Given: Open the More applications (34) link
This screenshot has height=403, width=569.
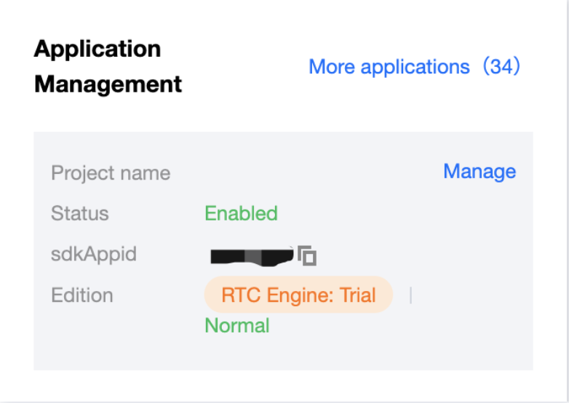Looking at the screenshot, I should pyautogui.click(x=415, y=67).
